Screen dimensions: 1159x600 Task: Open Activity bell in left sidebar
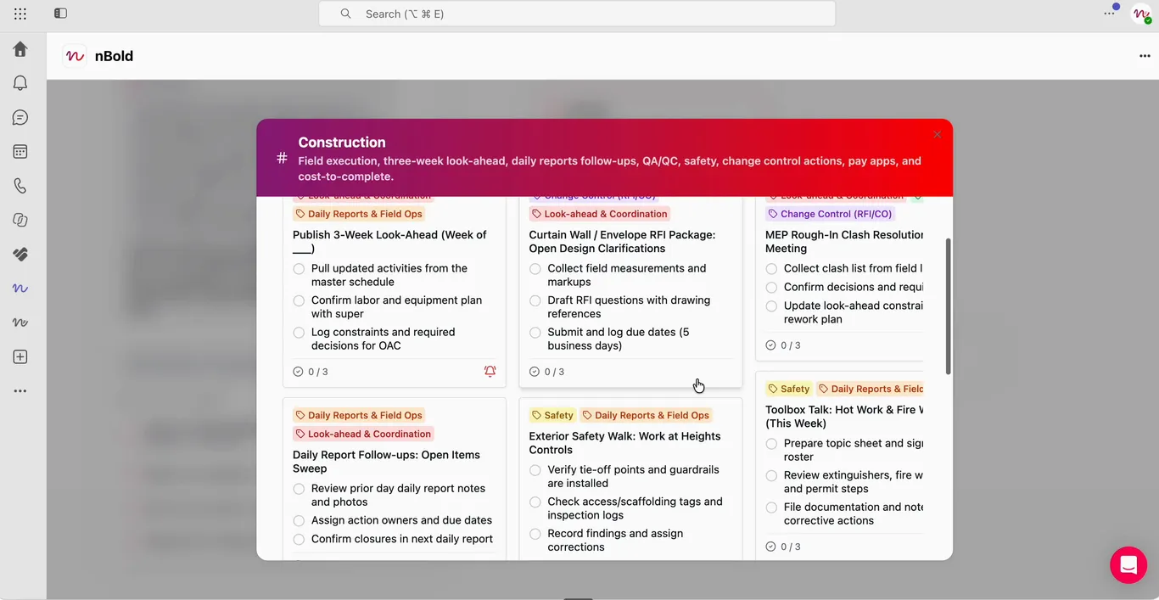(x=20, y=83)
